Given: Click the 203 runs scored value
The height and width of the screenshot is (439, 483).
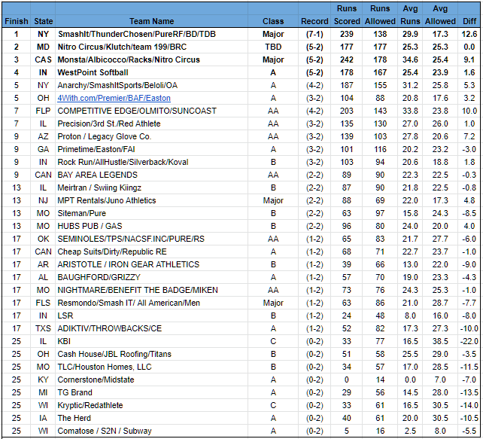Looking at the screenshot, I should click(347, 111).
